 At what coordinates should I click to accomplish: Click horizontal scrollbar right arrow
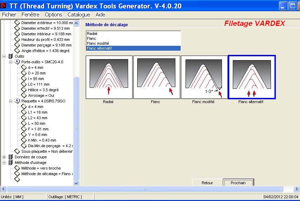point(296,189)
